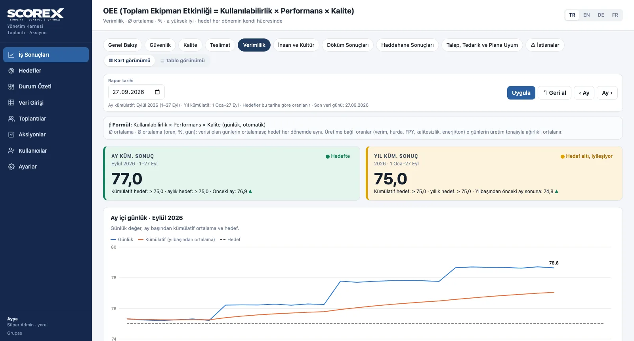Click the Durum Özeti grid icon
Viewport: 634px width, 341px height.
(11, 86)
